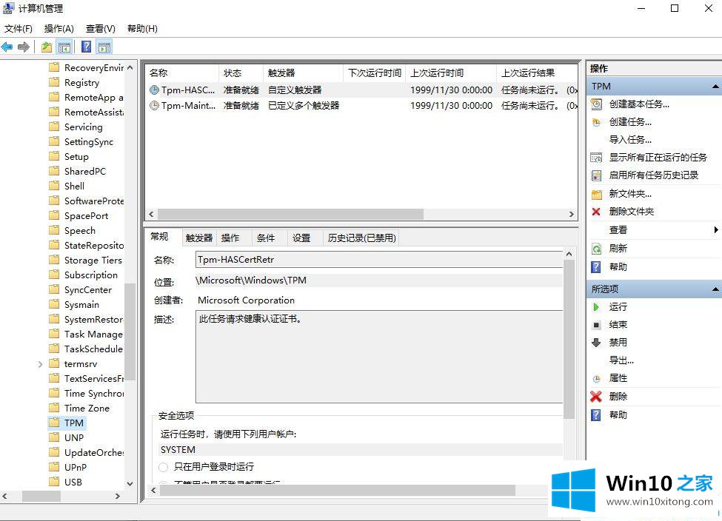Toggle the Show/Hide Console Tree icon
This screenshot has height=521, width=722.
tap(64, 47)
